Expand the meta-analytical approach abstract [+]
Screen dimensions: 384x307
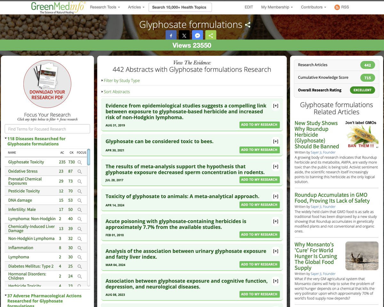pos(276,197)
